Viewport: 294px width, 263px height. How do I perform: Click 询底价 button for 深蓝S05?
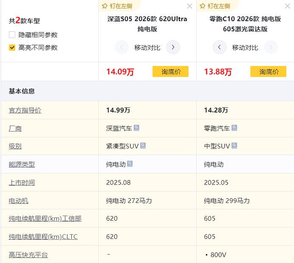[x=170, y=71]
